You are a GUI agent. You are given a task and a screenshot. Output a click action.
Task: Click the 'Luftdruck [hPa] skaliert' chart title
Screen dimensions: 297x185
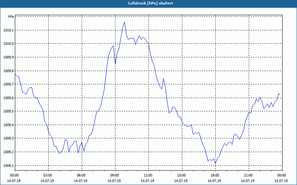pos(150,3)
